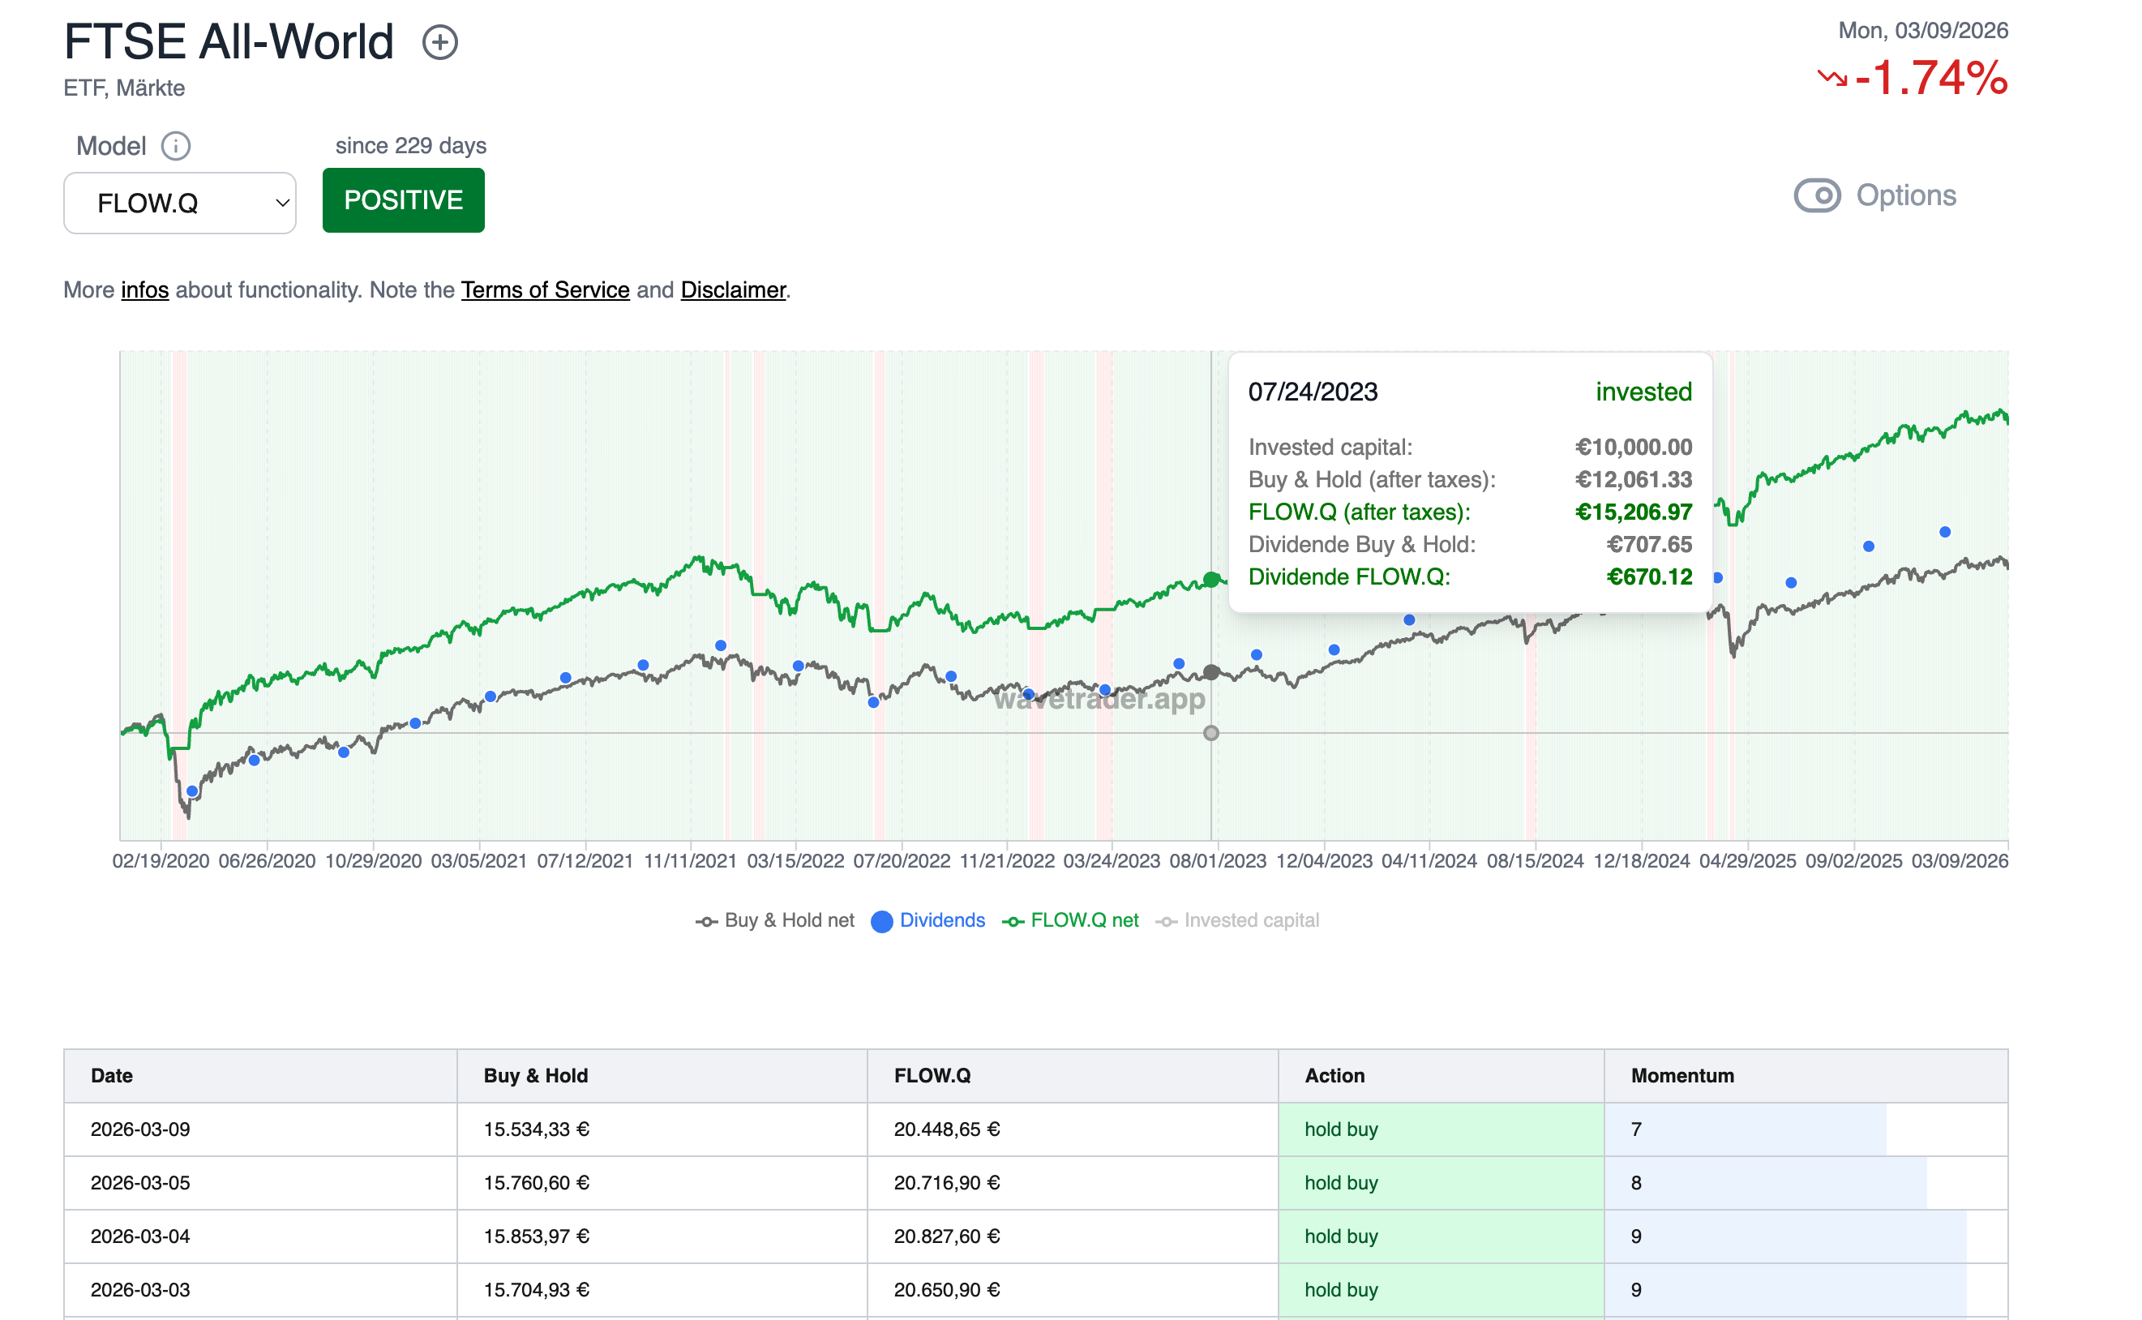Toggle FLOW.Q net legend series
Screen dimensions: 2142x1320
pyautogui.click(x=1070, y=920)
